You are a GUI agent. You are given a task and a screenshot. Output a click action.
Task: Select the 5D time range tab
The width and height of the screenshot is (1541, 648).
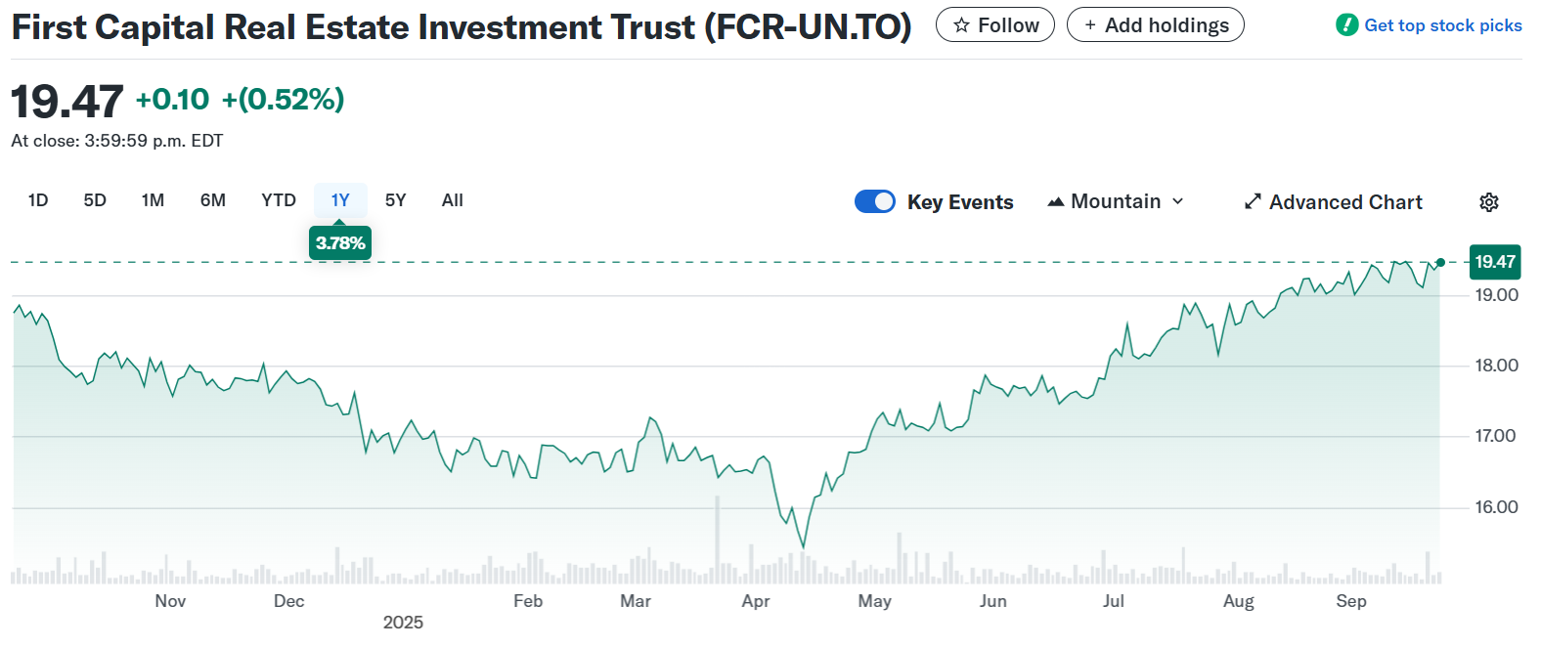[x=95, y=200]
